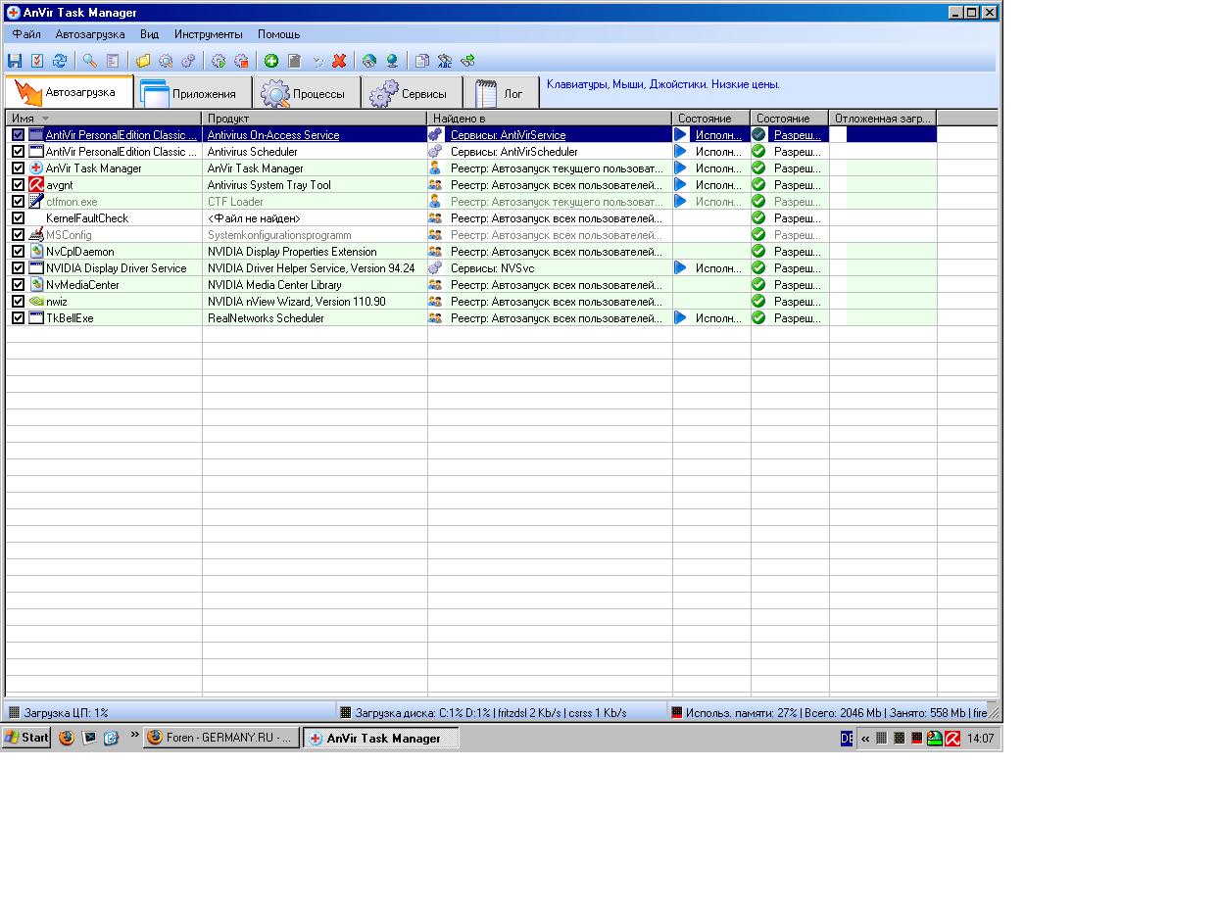Launch Firefox from the quick launch bar

point(67,739)
